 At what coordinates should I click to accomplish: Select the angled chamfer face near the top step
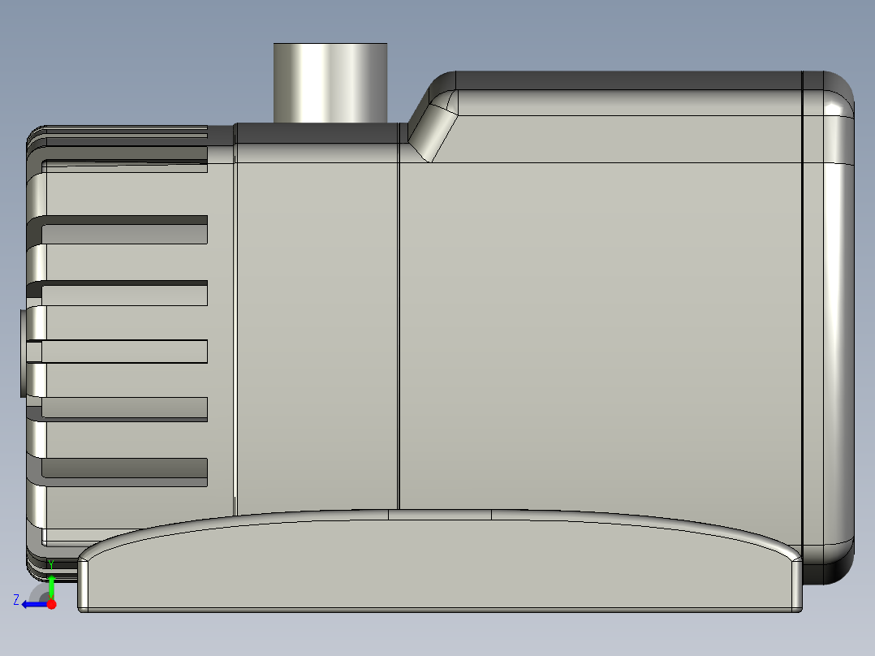(x=433, y=133)
